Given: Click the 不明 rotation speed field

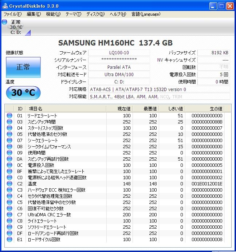Looking at the screenshot, I should point(214,67).
